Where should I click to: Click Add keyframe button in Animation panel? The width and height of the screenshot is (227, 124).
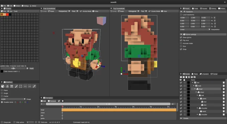pyautogui.click(x=43, y=101)
